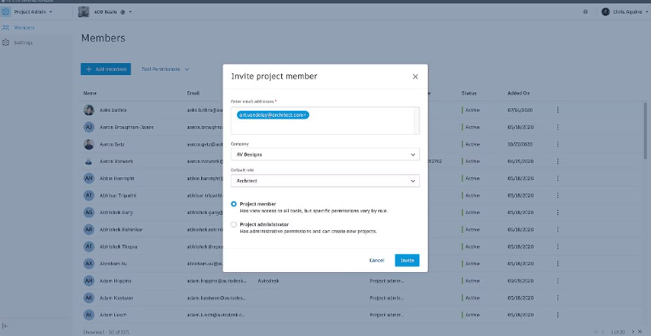The image size is (651, 336).
Task: Click the 1 of 28 page indicator
Action: (x=619, y=332)
